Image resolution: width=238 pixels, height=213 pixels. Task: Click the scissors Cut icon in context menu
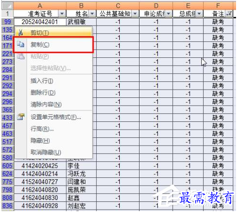[x=21, y=32]
